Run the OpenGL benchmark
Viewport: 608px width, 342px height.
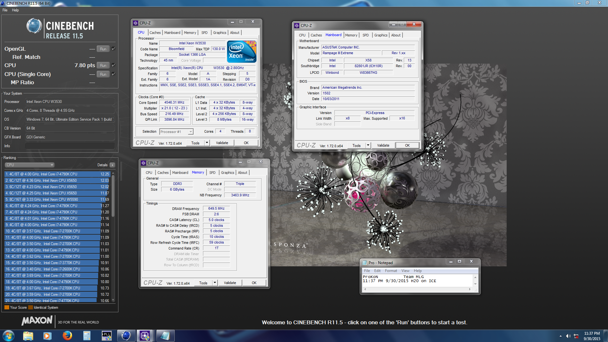(x=103, y=49)
